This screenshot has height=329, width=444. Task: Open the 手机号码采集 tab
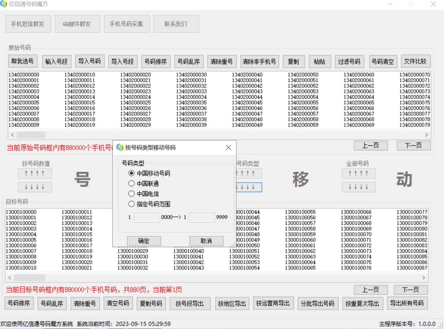(126, 24)
